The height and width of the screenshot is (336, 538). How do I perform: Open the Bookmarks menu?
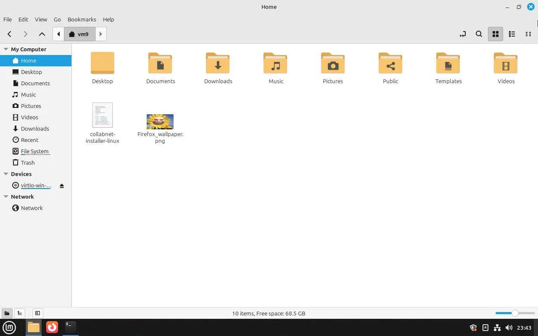(x=82, y=19)
